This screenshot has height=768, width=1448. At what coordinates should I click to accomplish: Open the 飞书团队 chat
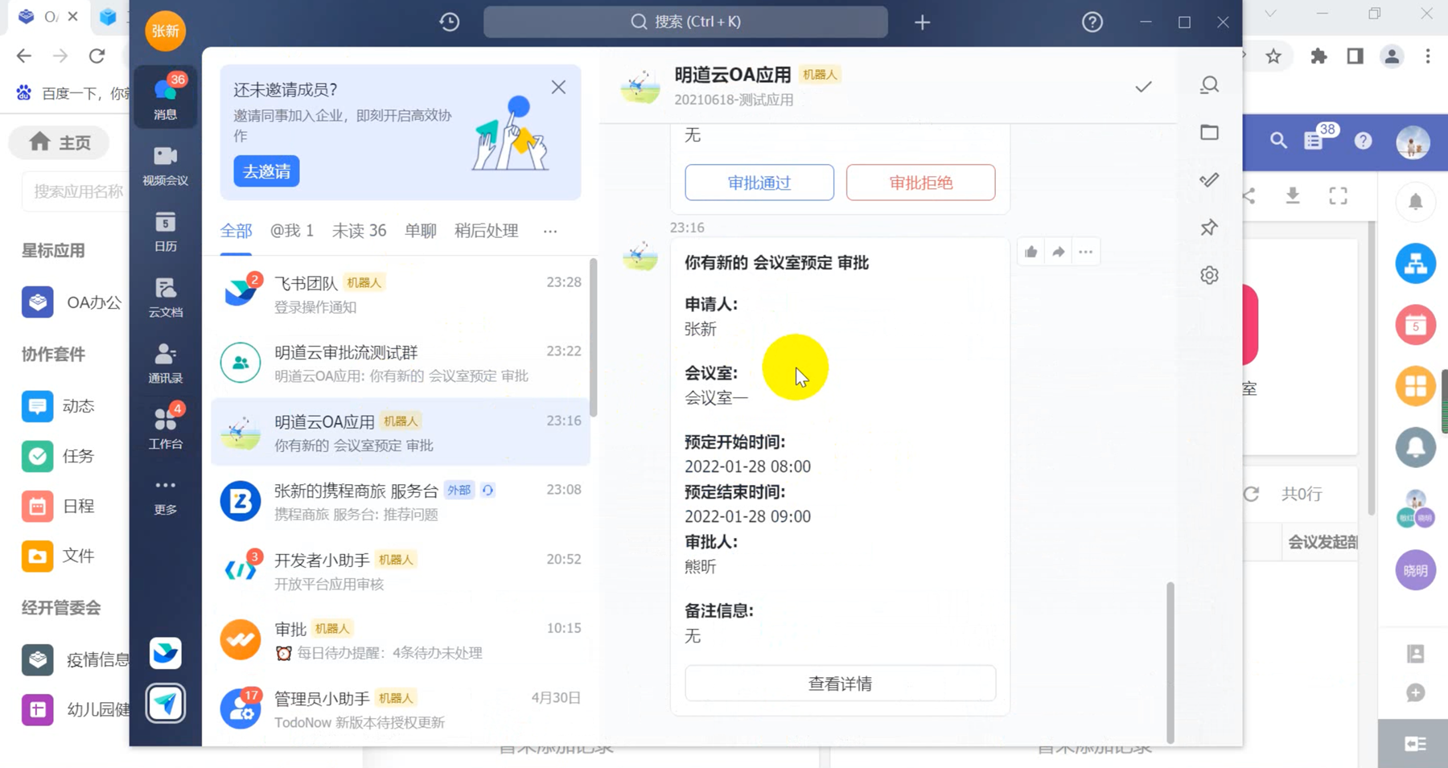pos(401,294)
